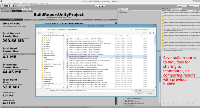The height and width of the screenshot is (108, 200).
Task: Start Play mode in Unity
Action: [96, 6]
